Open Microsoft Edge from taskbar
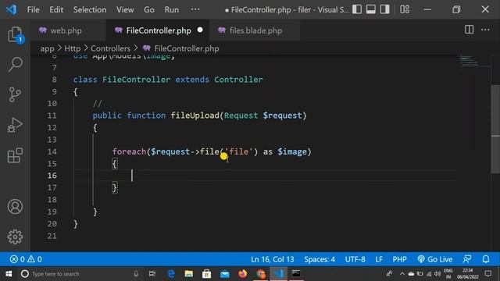500x281 pixels. (171, 274)
